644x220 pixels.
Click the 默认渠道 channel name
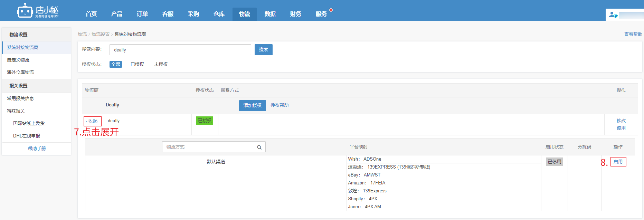pyautogui.click(x=216, y=162)
